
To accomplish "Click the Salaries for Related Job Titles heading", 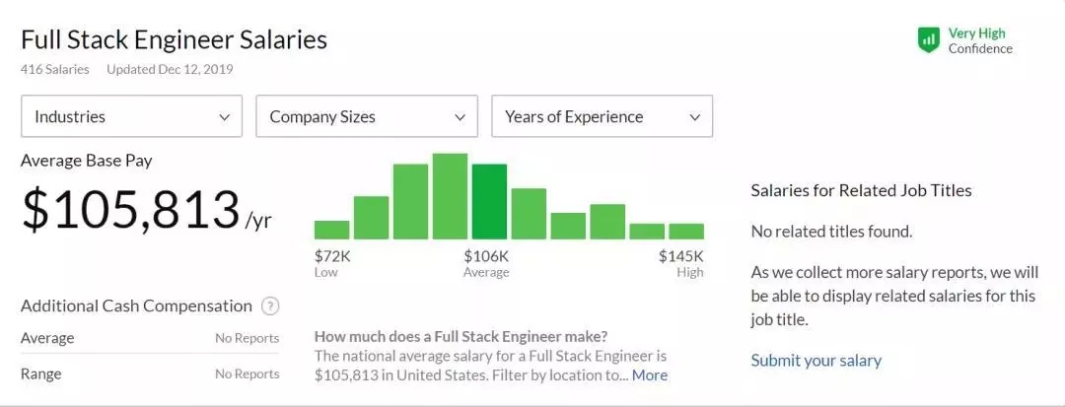I will (x=861, y=190).
